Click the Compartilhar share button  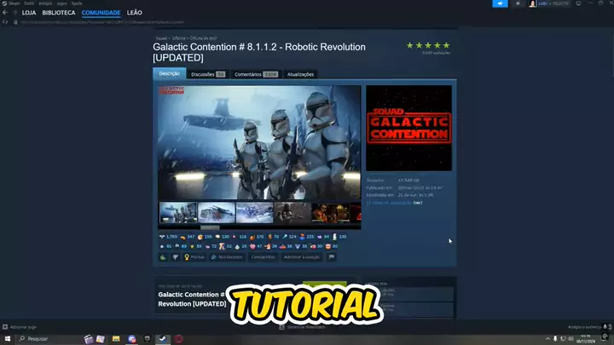coord(264,256)
